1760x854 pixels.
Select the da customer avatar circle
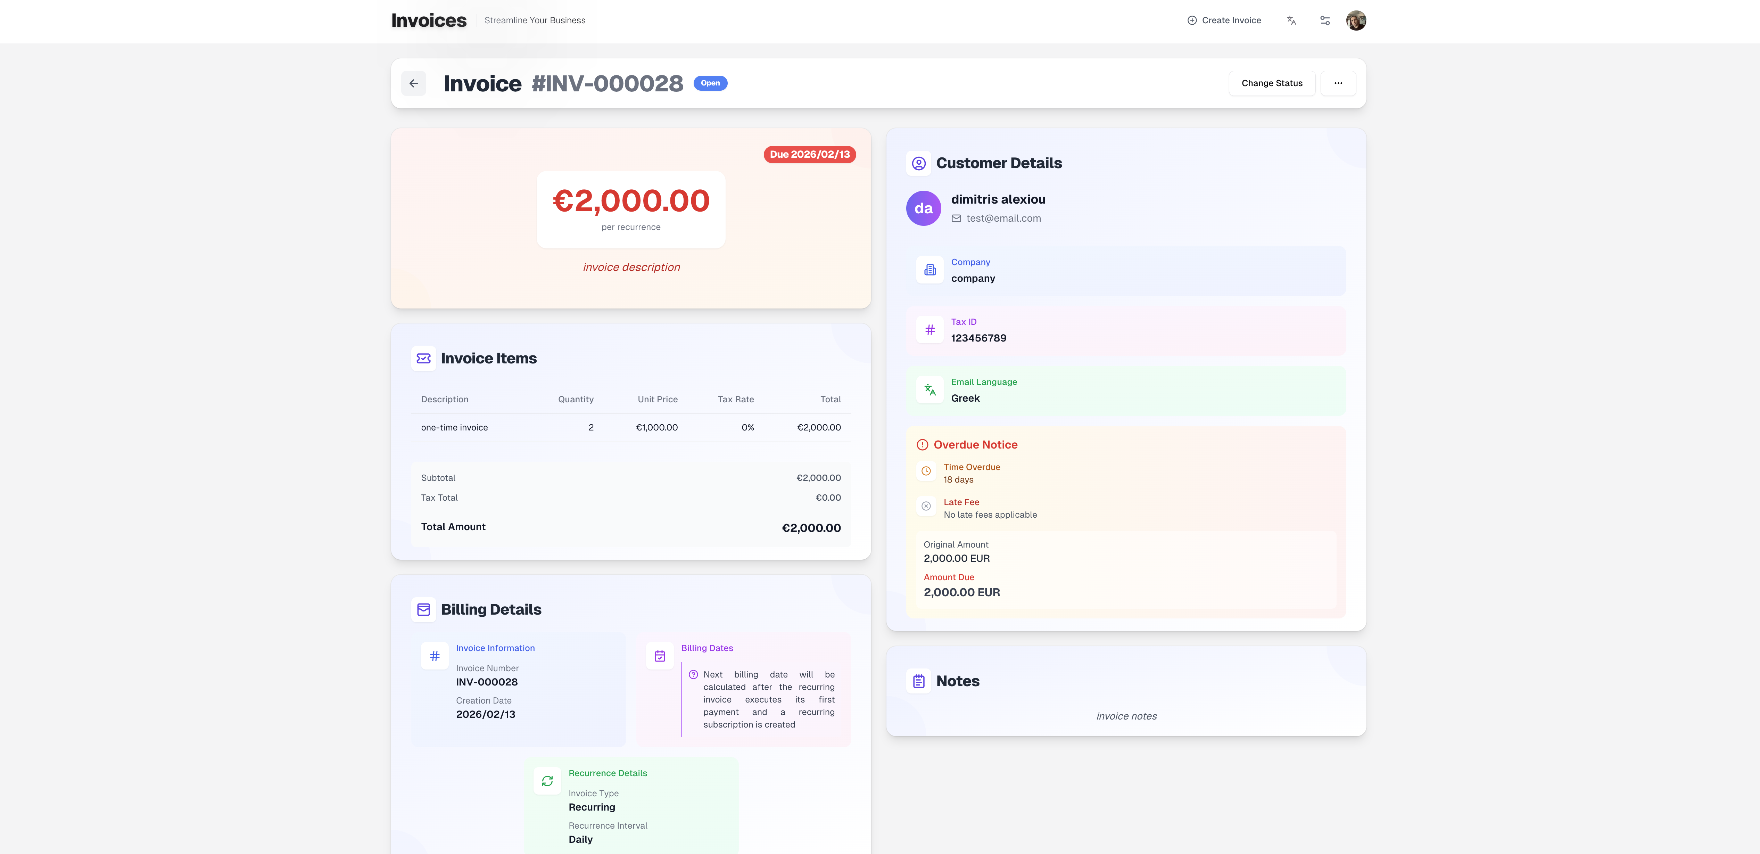point(923,208)
